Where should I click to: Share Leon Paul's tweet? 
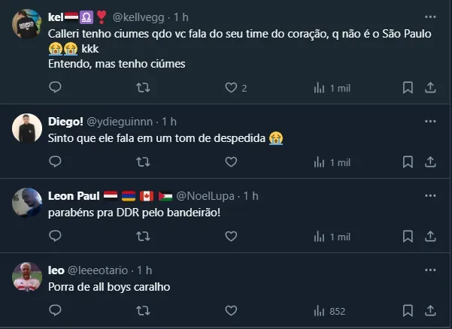coord(430,236)
